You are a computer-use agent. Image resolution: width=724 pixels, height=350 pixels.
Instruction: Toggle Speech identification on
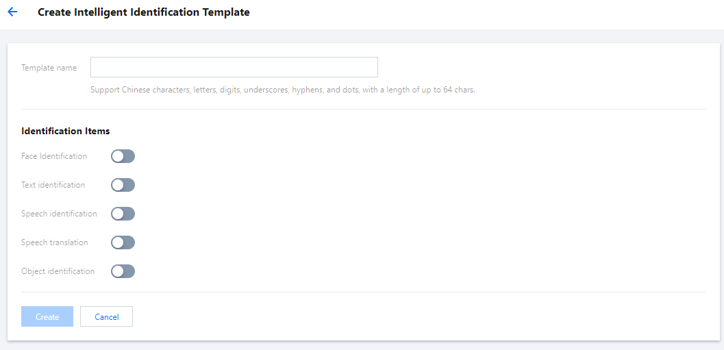click(x=123, y=214)
